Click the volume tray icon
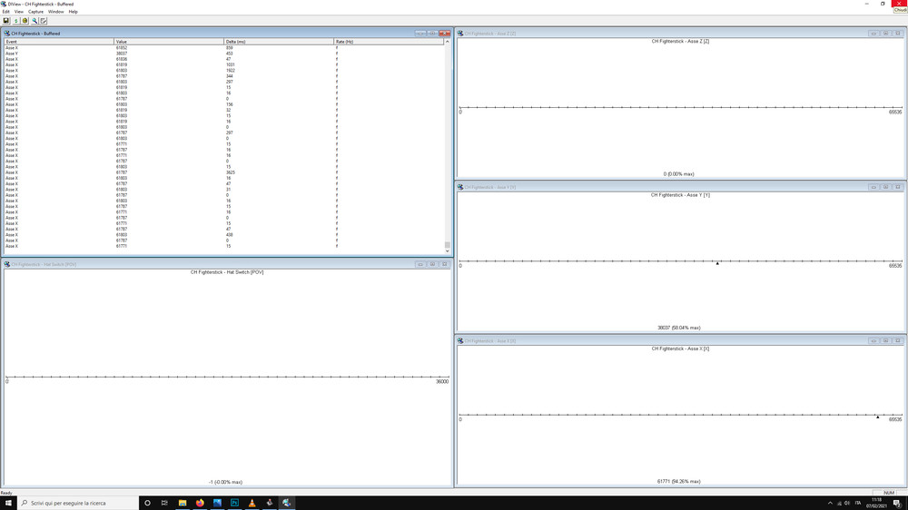Viewport: 908px width, 510px height. pos(847,503)
